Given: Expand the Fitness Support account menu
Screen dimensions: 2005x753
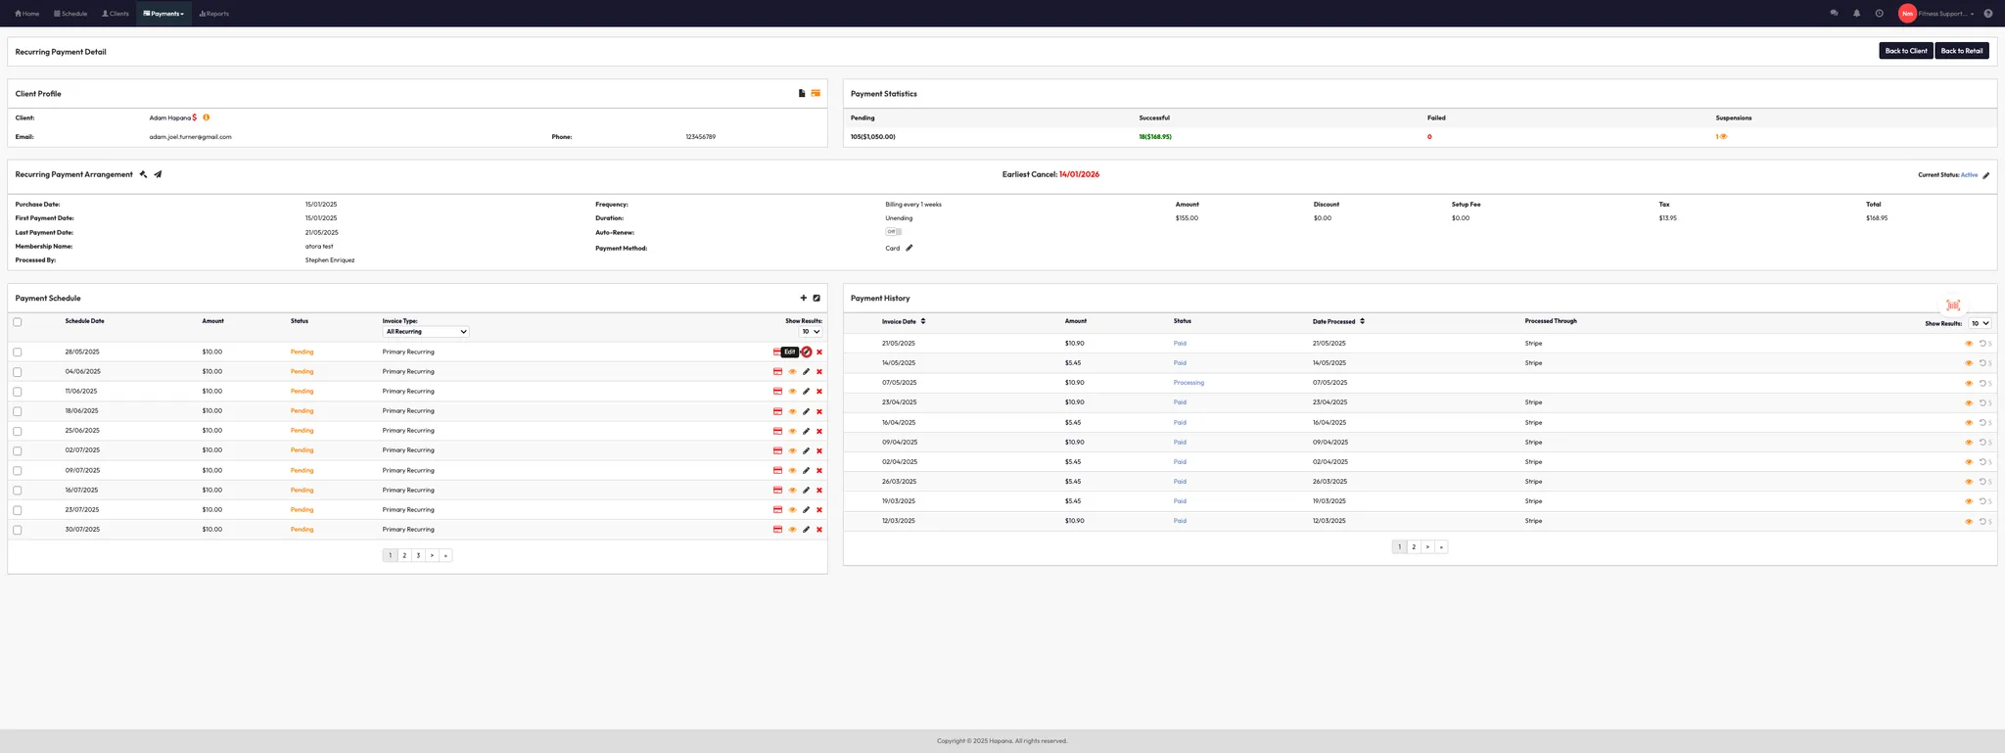Looking at the screenshot, I should tap(1945, 14).
